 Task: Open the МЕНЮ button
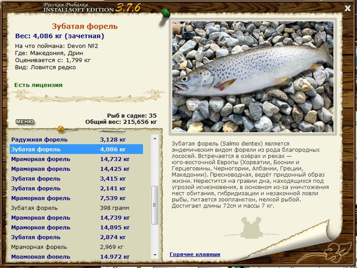25,122
